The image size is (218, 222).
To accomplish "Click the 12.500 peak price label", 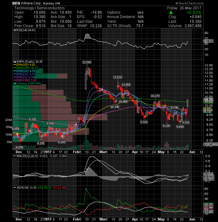I will click(x=87, y=62).
